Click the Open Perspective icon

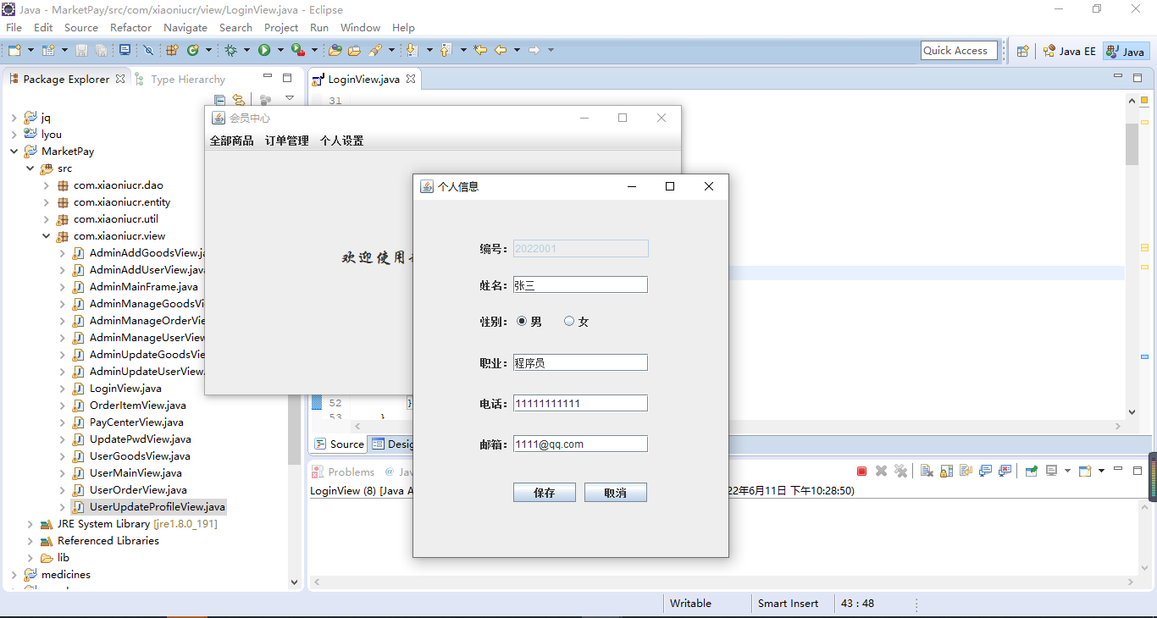coord(1023,52)
